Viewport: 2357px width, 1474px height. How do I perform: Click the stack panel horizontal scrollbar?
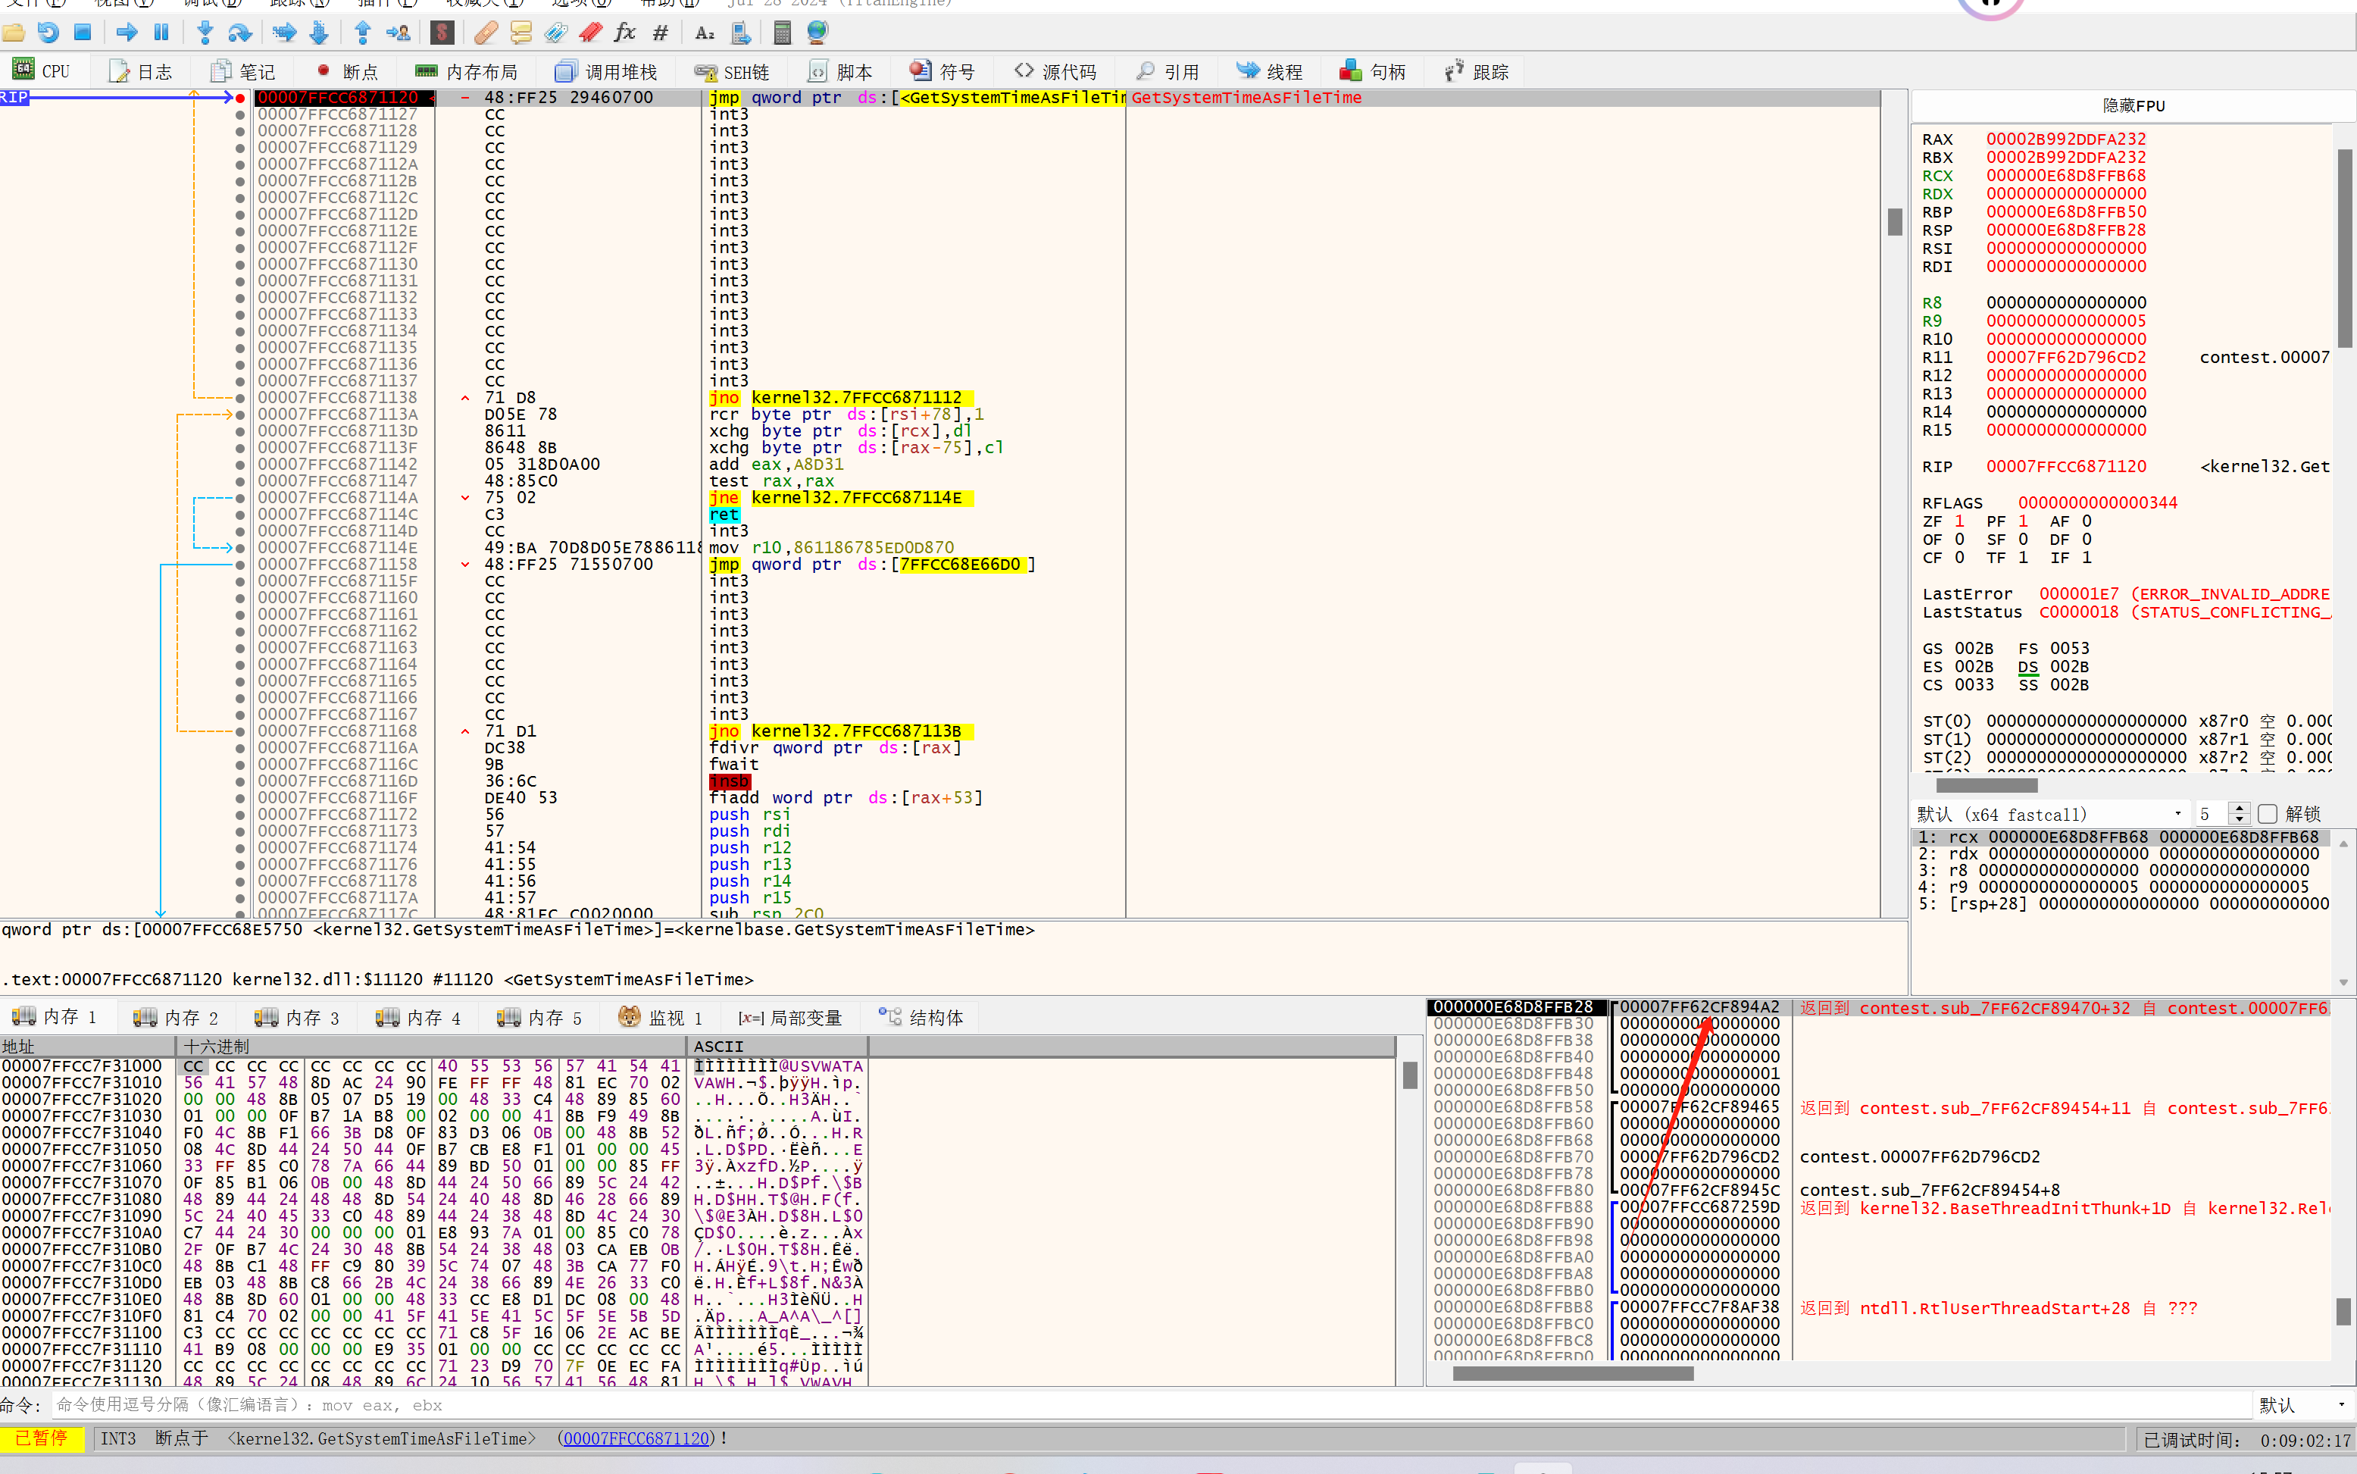1573,1374
